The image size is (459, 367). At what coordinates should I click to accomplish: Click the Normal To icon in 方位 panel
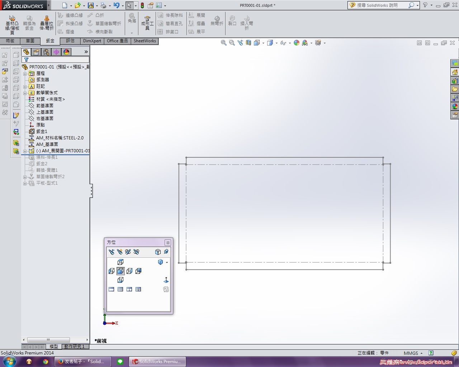[166, 280]
